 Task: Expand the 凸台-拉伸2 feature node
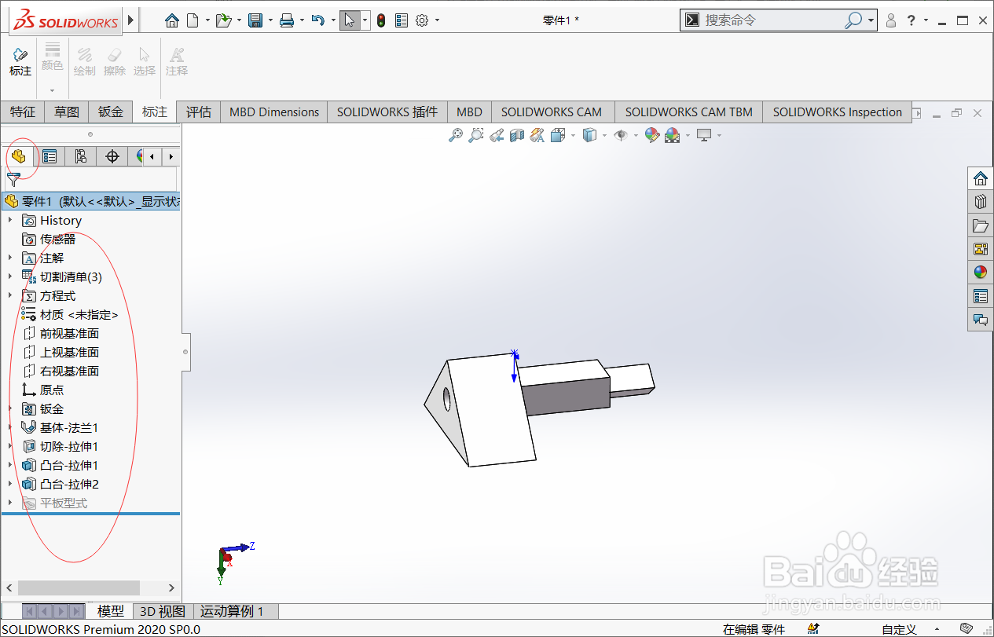10,484
